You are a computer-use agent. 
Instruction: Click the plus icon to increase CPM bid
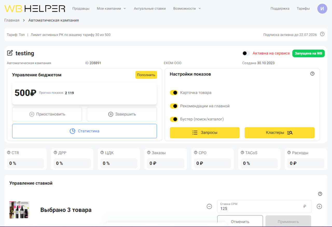pos(319,207)
